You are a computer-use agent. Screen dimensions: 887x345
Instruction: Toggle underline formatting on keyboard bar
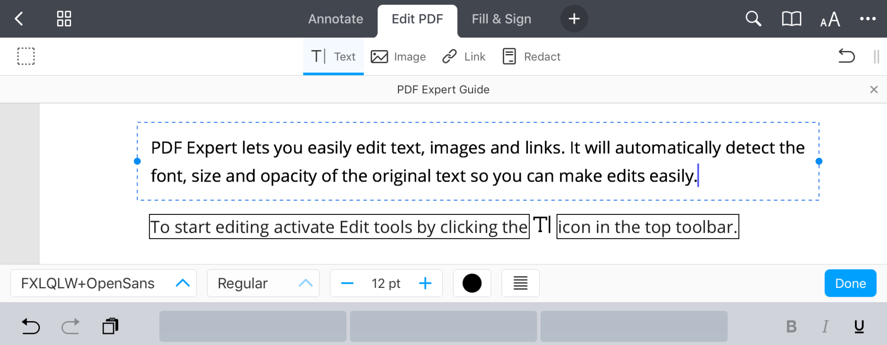[x=859, y=326]
